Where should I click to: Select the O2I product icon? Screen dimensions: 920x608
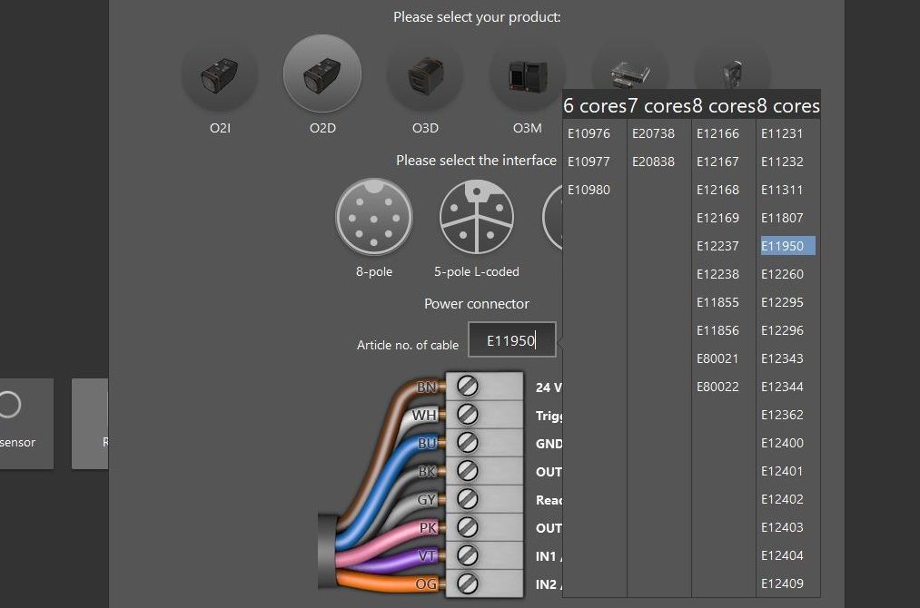click(x=220, y=74)
